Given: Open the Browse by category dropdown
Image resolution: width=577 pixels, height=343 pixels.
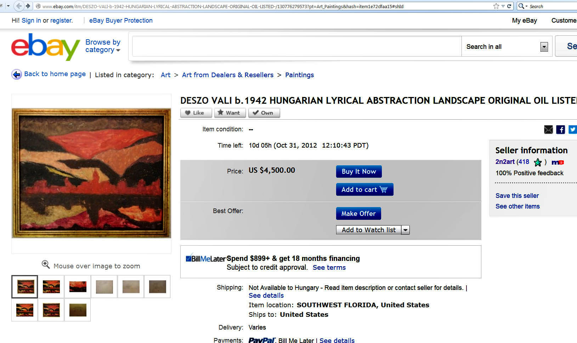Looking at the screenshot, I should click(x=103, y=46).
